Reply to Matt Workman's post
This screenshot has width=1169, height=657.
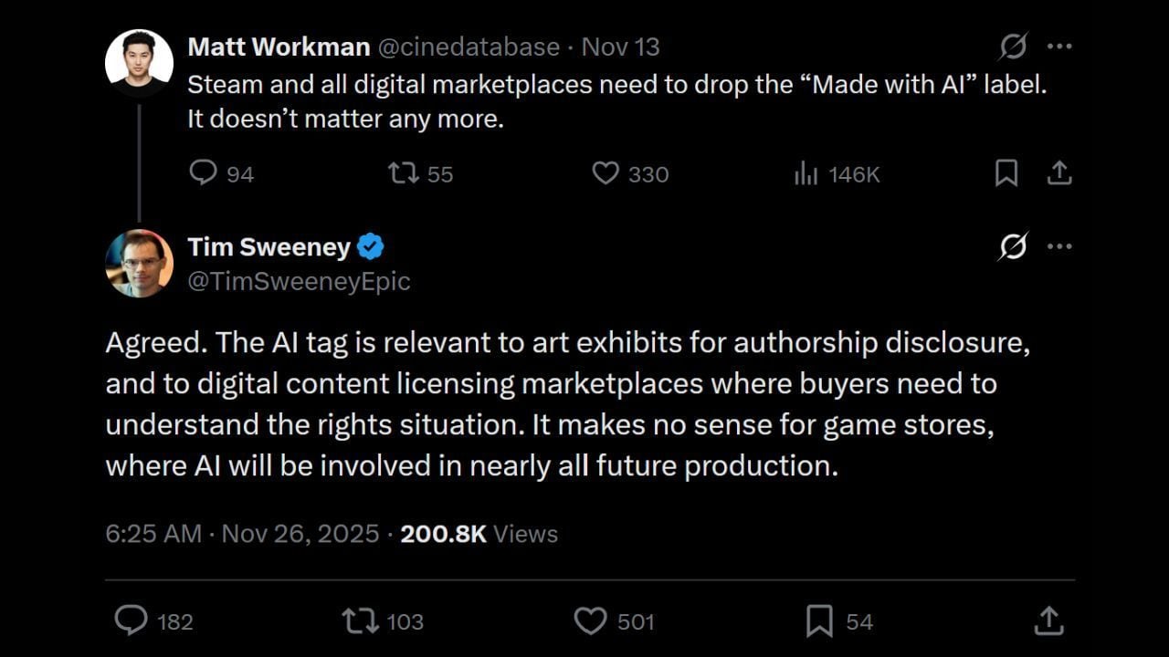coord(203,172)
